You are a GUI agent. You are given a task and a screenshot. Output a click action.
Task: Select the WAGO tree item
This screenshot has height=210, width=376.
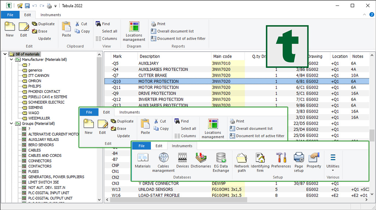(x=33, y=113)
